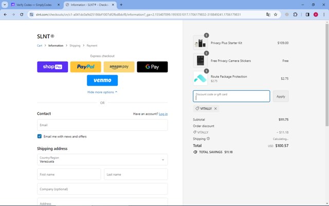The width and height of the screenshot is (329, 206).
Task: Open the Country/Region Venezuela dropdown
Action: (102, 160)
